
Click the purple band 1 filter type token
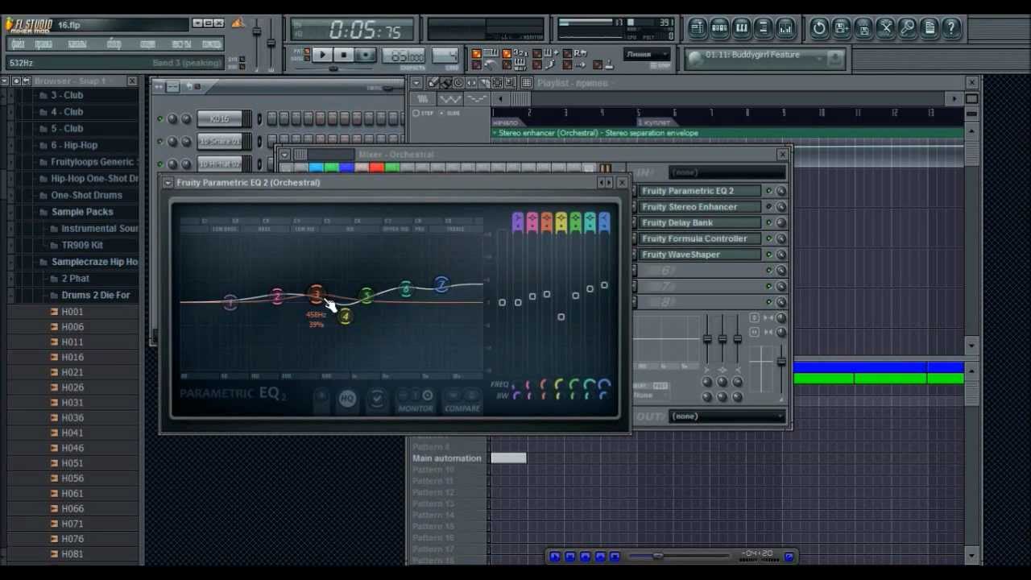[517, 222]
